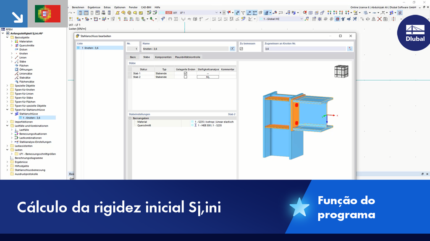
Task: Toggle Gelagerte Enden checkbox for Stab 2
Action: [185, 77]
